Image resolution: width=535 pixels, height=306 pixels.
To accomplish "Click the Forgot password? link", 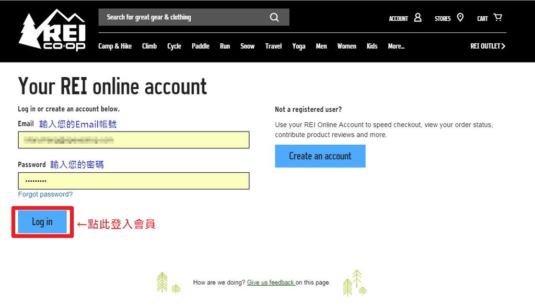I will tap(45, 194).
